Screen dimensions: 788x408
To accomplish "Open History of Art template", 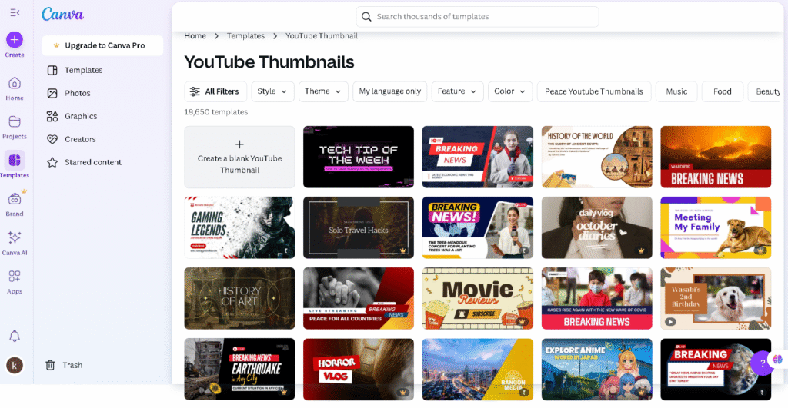I will pyautogui.click(x=240, y=299).
